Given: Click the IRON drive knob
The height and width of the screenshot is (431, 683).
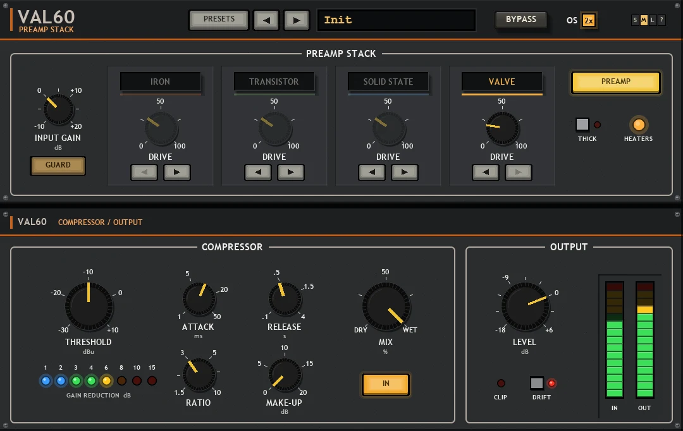Looking at the screenshot, I should click(x=161, y=129).
